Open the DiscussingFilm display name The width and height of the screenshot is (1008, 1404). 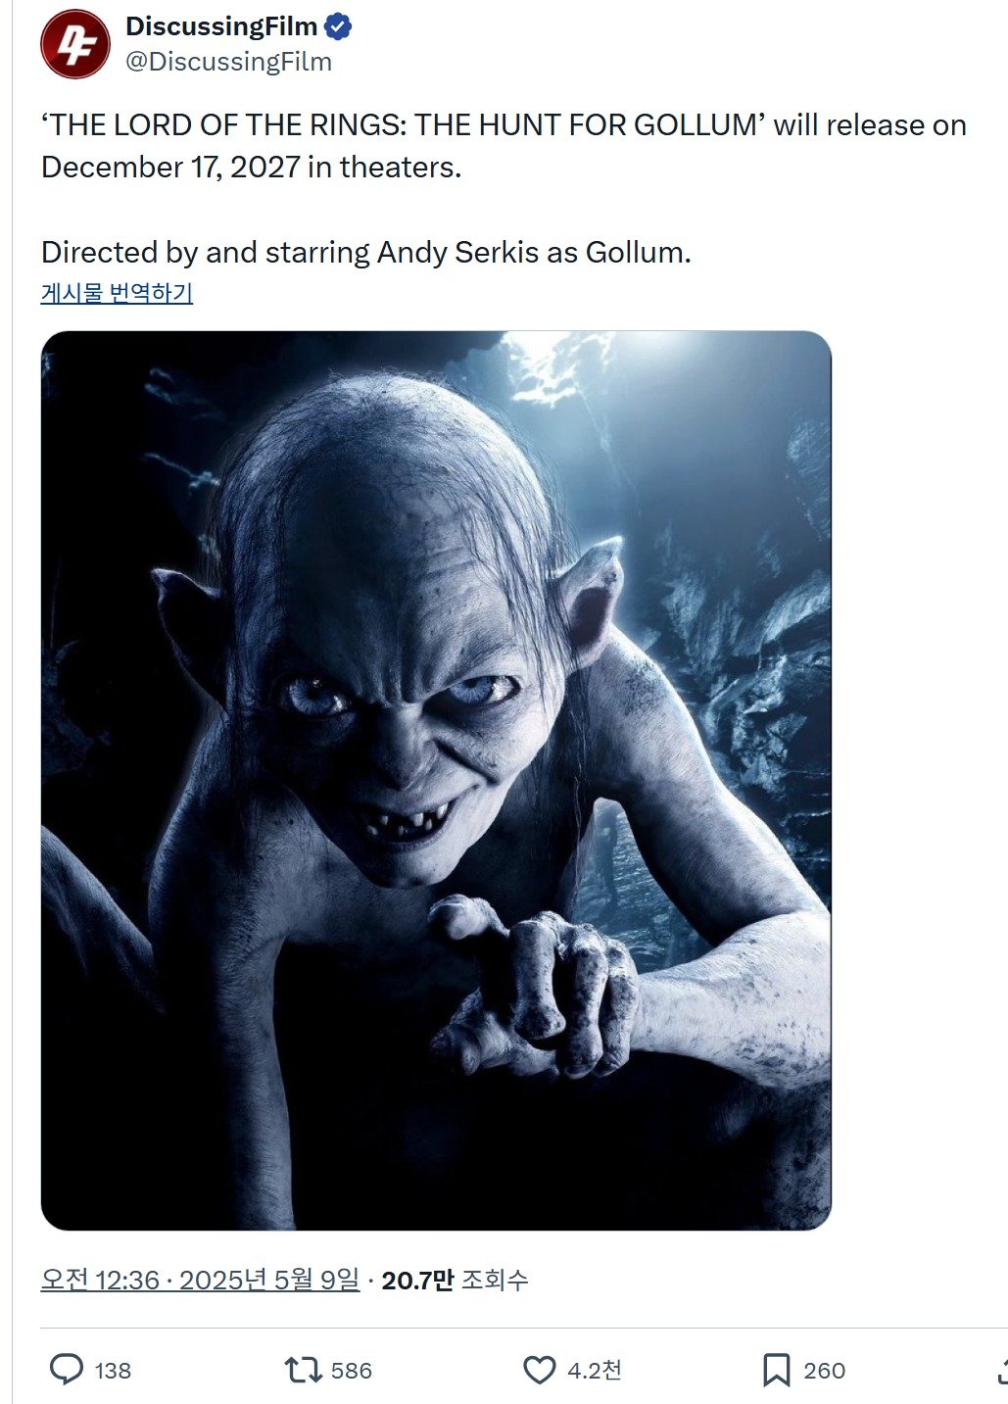(221, 26)
